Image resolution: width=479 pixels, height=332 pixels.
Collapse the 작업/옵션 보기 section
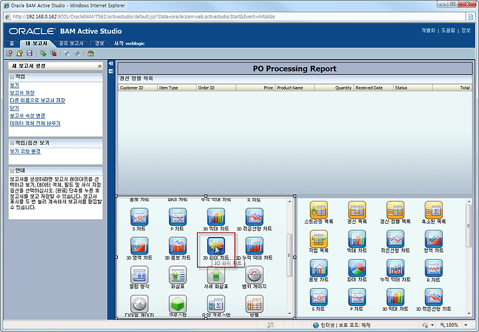coord(12,143)
